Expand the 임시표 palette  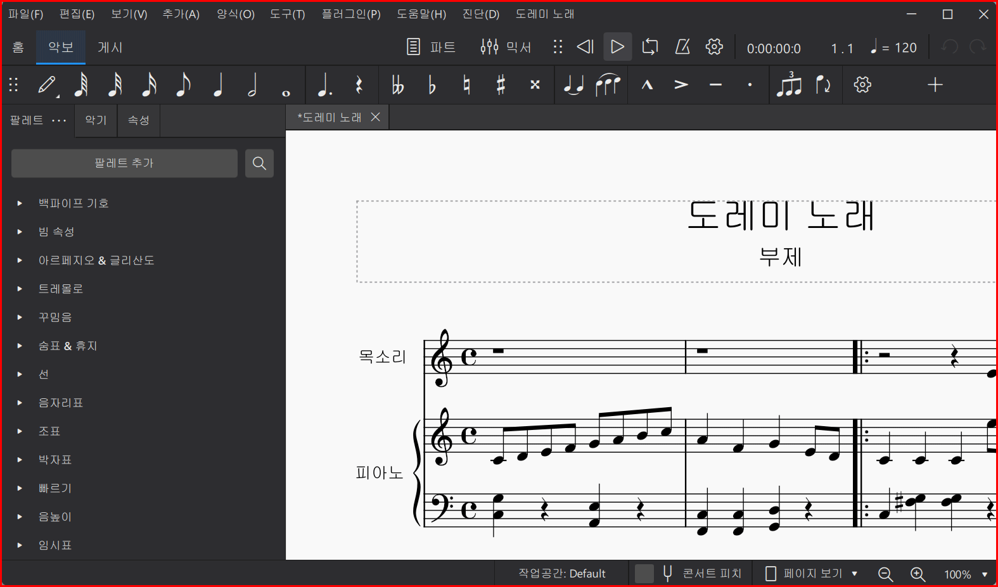20,545
